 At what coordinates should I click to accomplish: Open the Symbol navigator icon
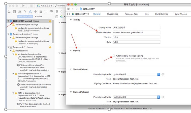click(x=20, y=12)
